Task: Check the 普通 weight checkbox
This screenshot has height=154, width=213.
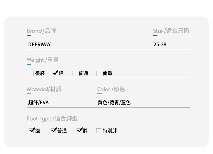Action: pyautogui.click(x=75, y=73)
